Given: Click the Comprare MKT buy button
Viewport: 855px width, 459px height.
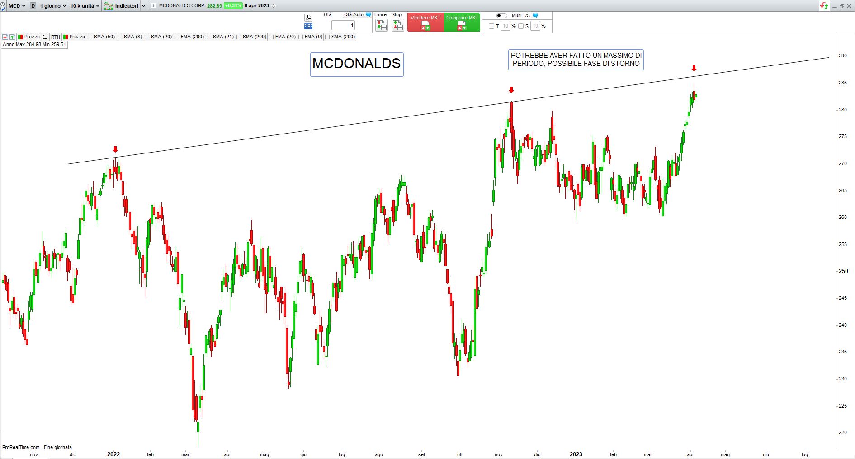Looking at the screenshot, I should tap(462, 22).
